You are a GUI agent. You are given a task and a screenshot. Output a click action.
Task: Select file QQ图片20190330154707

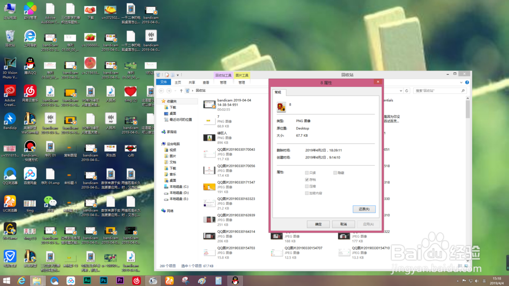[297, 252]
